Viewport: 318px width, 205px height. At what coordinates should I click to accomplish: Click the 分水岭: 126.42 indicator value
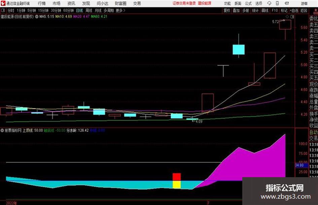point(78,130)
